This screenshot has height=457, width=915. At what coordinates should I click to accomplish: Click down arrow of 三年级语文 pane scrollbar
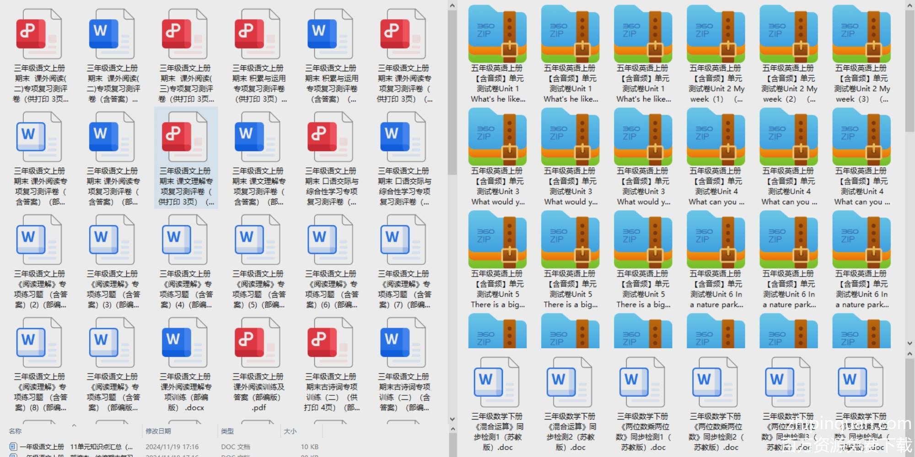pyautogui.click(x=452, y=419)
